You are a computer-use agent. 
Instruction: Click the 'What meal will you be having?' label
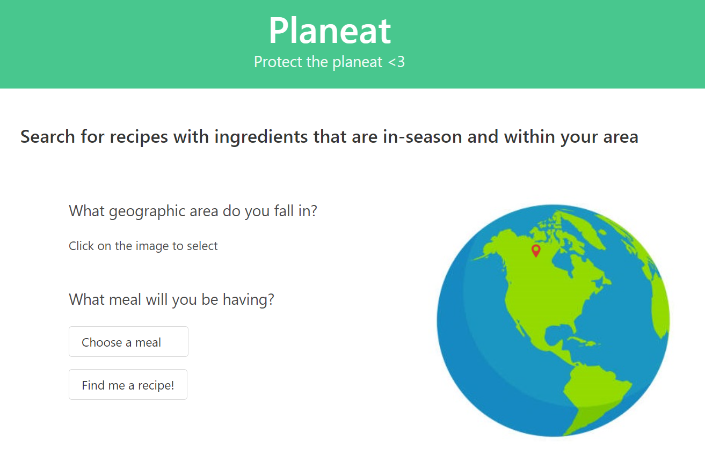171,299
